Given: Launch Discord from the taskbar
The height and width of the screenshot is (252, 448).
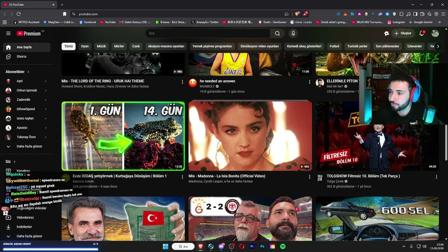Looking at the screenshot, I should (221, 246).
